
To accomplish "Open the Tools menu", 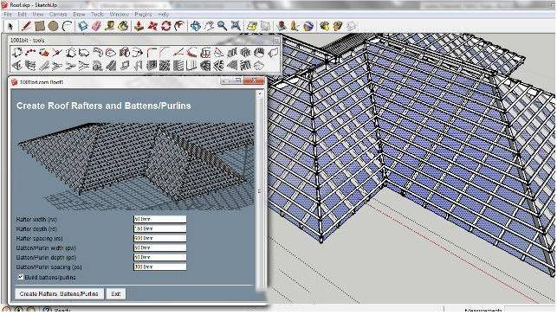I will coord(97,15).
